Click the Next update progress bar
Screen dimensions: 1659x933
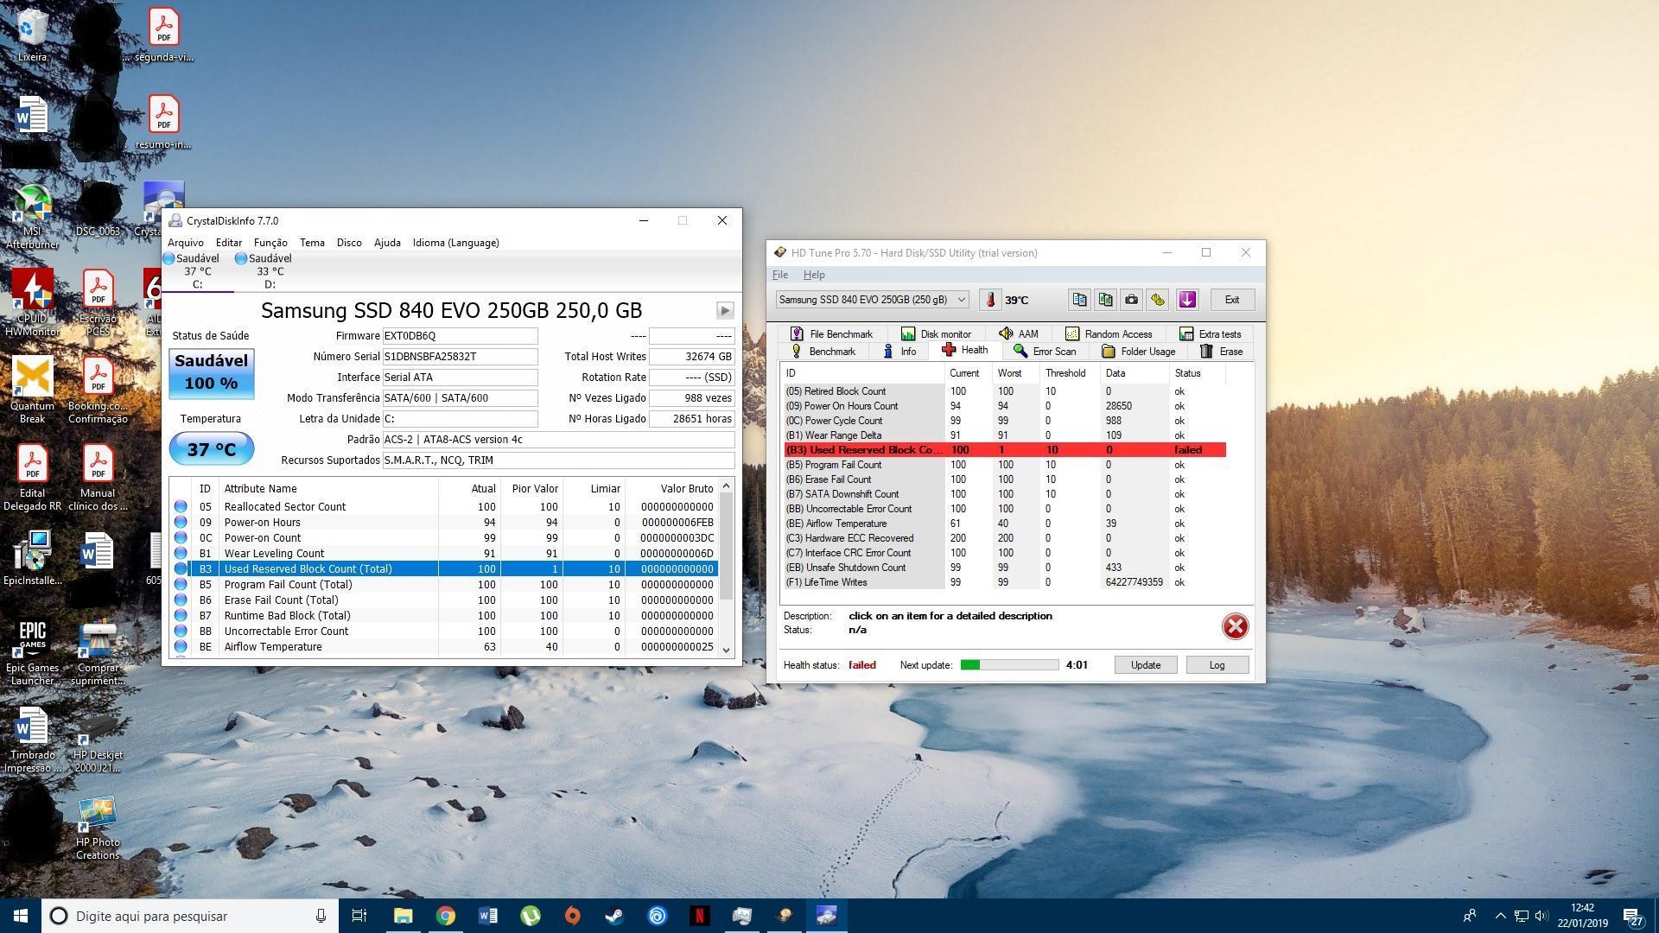pos(1009,665)
